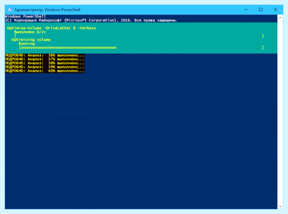Click the empty progress bar under 'Выполнено 0/2+'
The width and height of the screenshot is (288, 214).
click(x=139, y=36)
